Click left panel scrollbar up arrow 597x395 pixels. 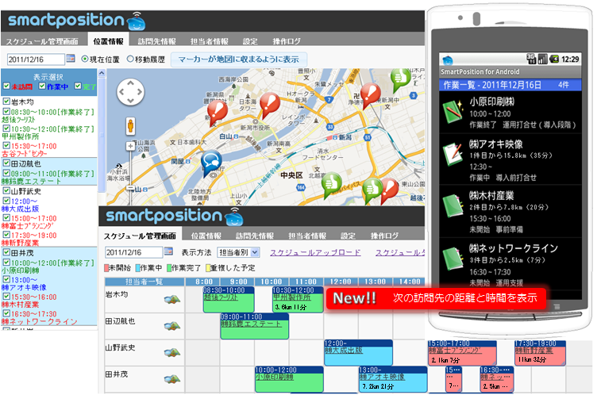(102, 73)
